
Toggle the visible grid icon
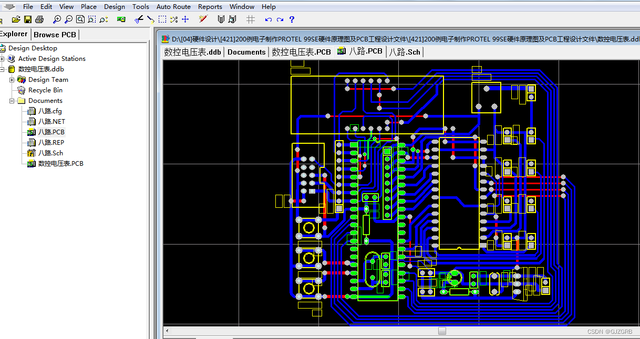click(x=250, y=19)
